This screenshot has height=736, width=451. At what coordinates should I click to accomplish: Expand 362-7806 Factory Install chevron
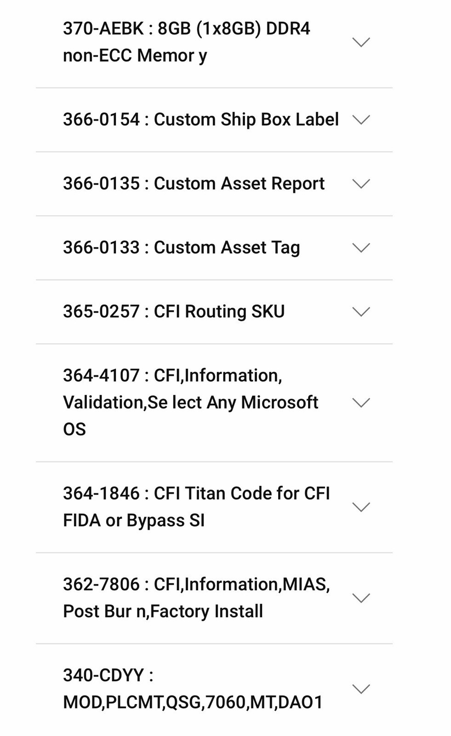(x=361, y=598)
